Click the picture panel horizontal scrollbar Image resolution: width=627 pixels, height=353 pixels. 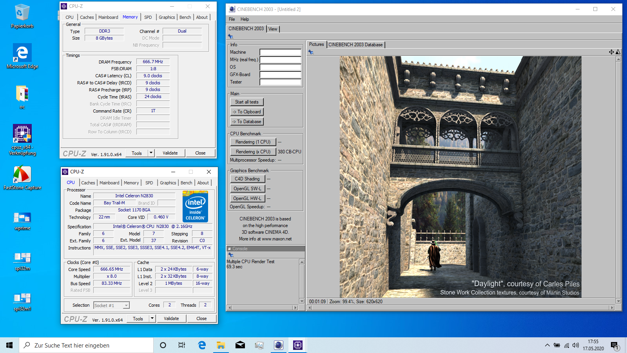point(460,308)
